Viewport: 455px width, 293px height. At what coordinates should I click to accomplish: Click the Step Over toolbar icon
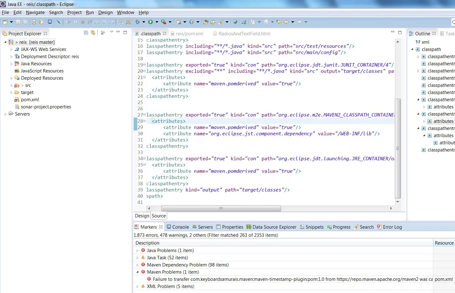104,22
